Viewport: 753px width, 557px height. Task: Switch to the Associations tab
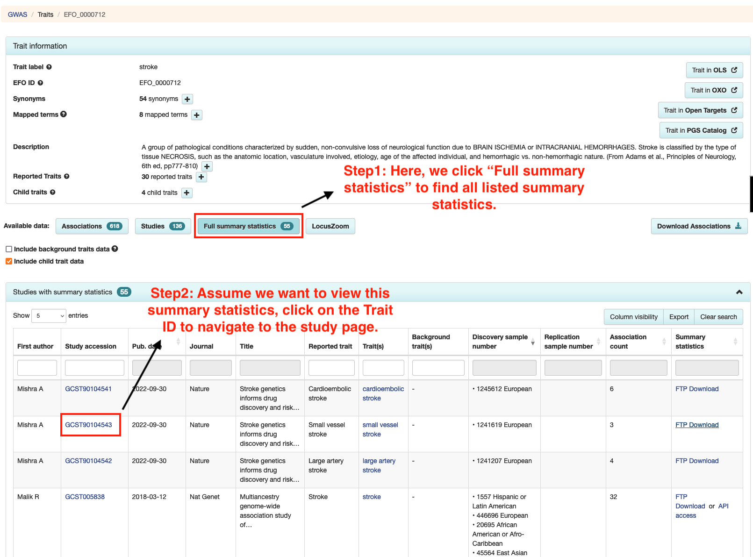coord(92,226)
